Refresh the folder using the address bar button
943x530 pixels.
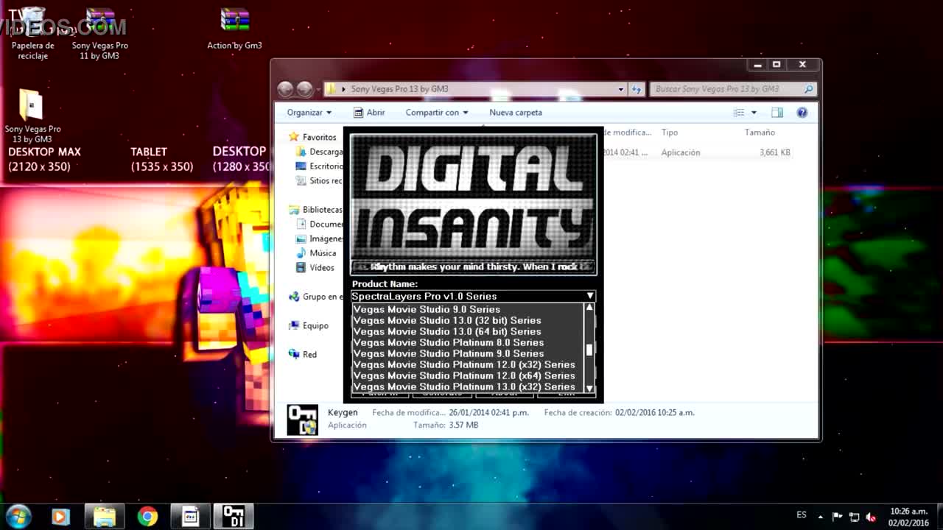click(x=637, y=89)
